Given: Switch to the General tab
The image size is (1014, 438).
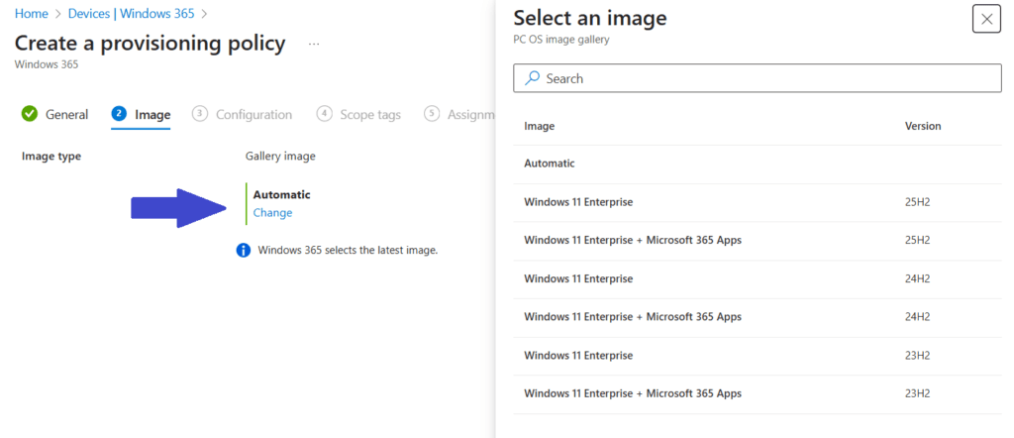Looking at the screenshot, I should pyautogui.click(x=66, y=114).
